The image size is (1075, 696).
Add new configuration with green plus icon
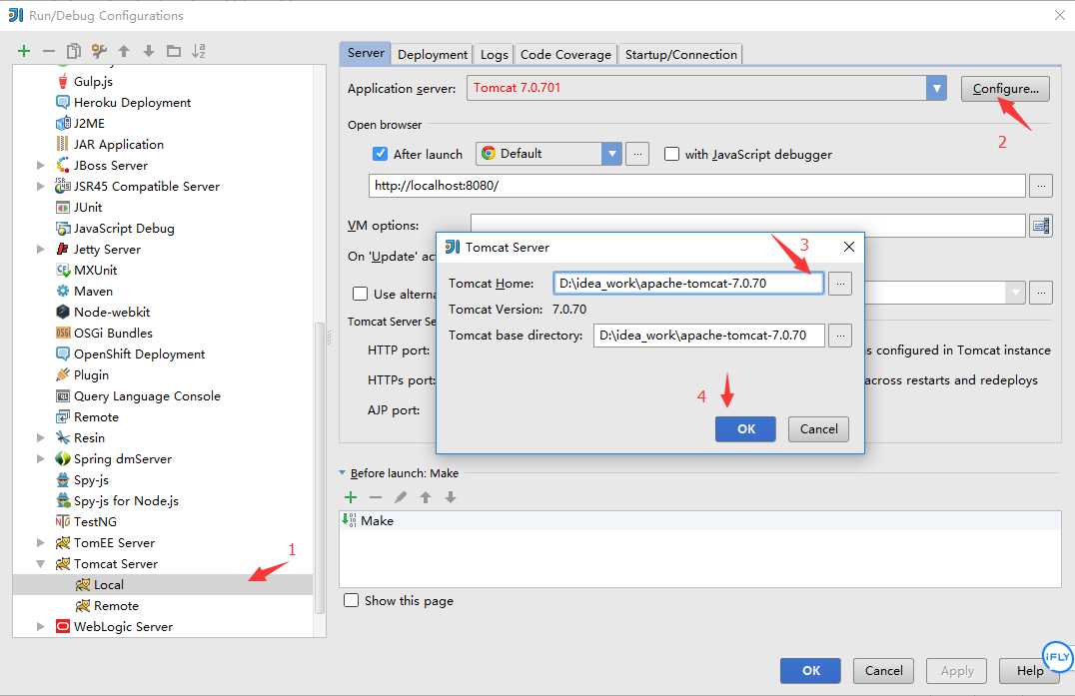[x=24, y=51]
